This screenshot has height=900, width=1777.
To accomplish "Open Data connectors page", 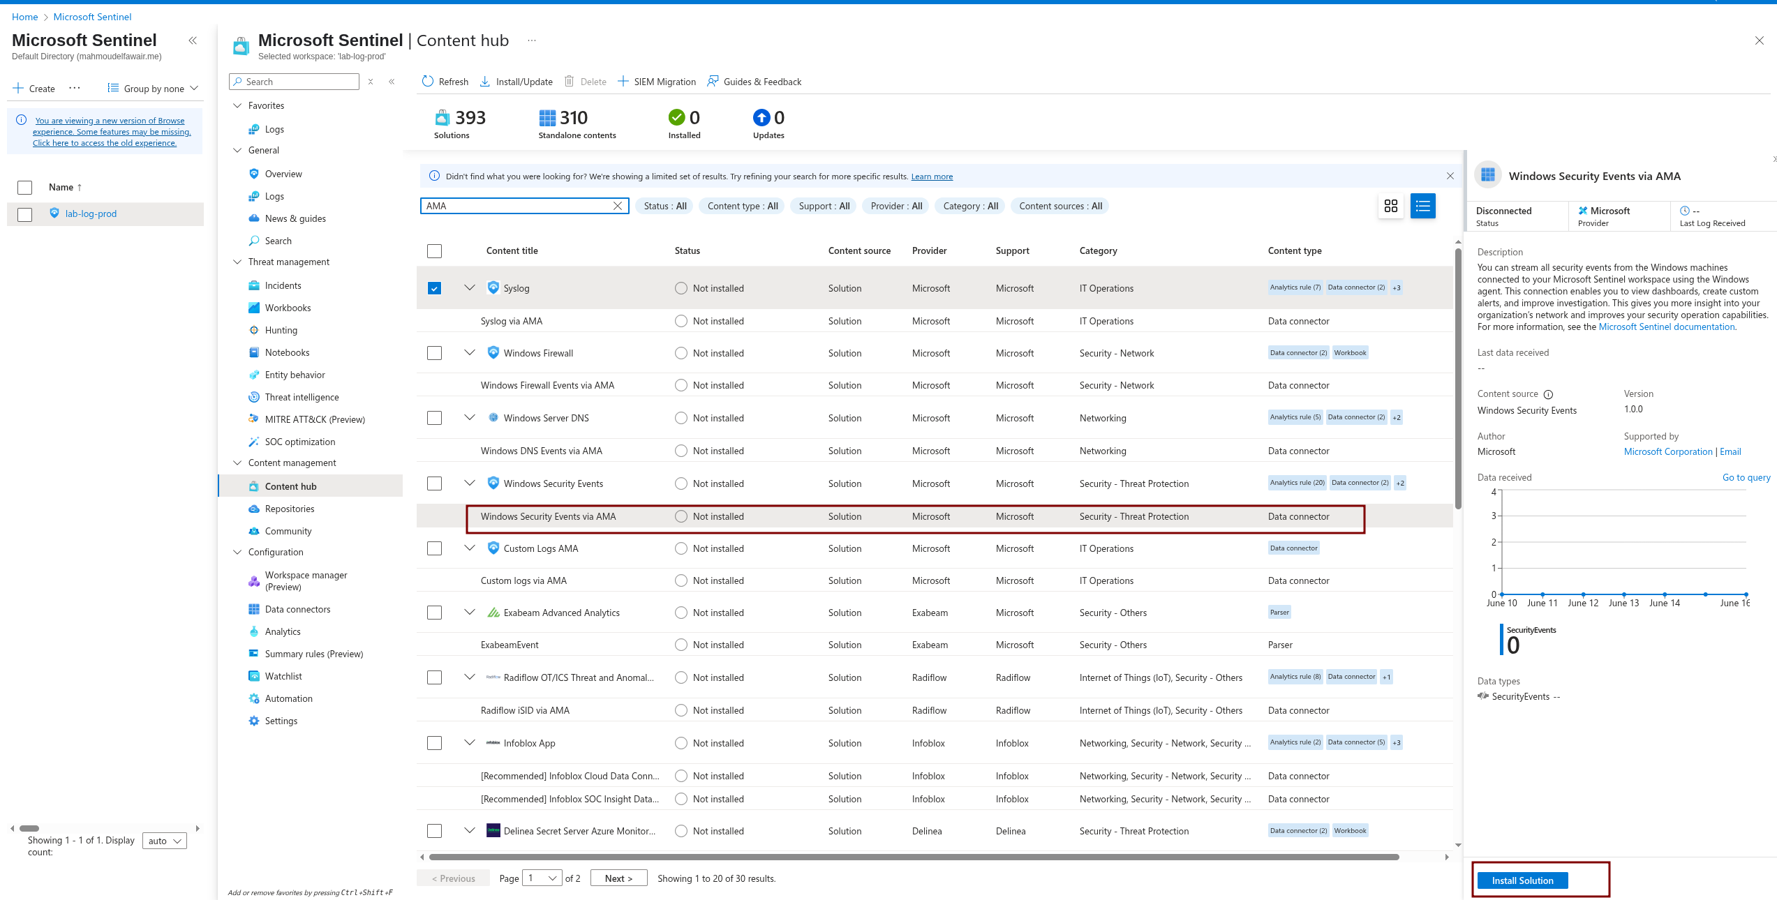I will tap(297, 609).
